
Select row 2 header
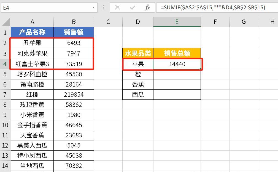5,43
